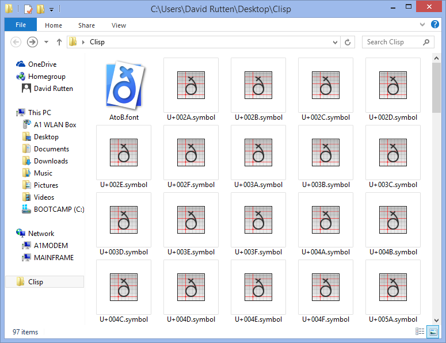Click the Back navigation arrow
This screenshot has width=446, height=343.
click(x=16, y=42)
